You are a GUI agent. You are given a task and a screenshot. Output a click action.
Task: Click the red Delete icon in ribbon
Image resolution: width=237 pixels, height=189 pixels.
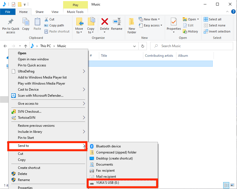pos(105,21)
